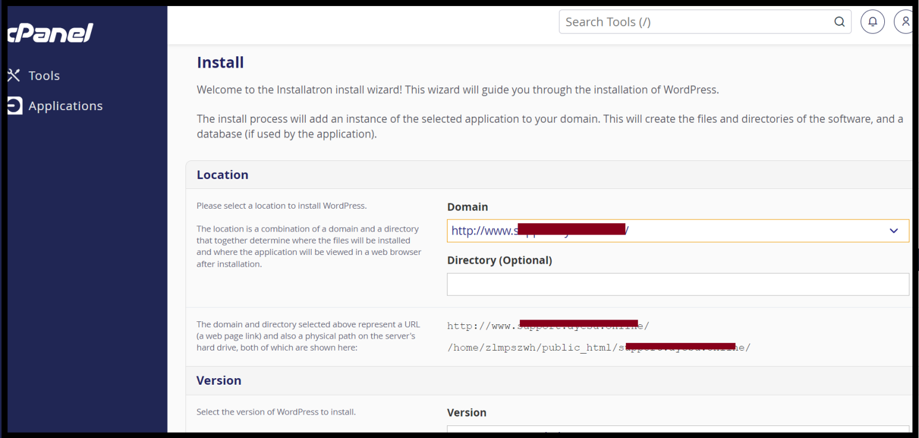
Task: Click the Version field label
Action: tap(467, 413)
